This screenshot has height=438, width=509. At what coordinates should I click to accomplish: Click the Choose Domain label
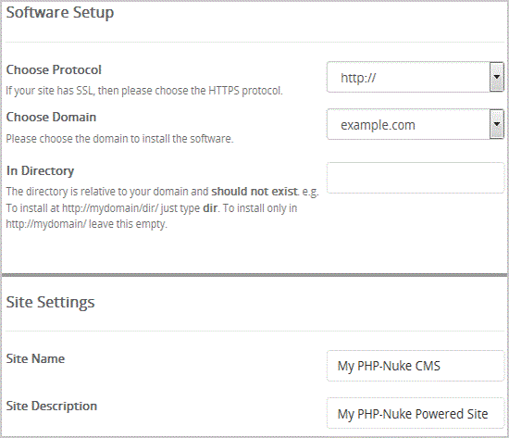(51, 117)
